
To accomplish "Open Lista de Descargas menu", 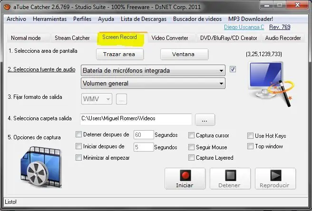I will 144,19.
